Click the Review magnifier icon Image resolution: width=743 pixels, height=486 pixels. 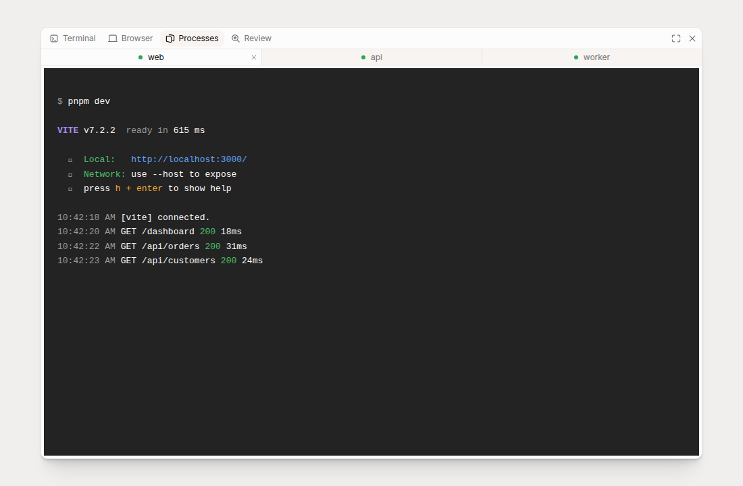coord(236,38)
